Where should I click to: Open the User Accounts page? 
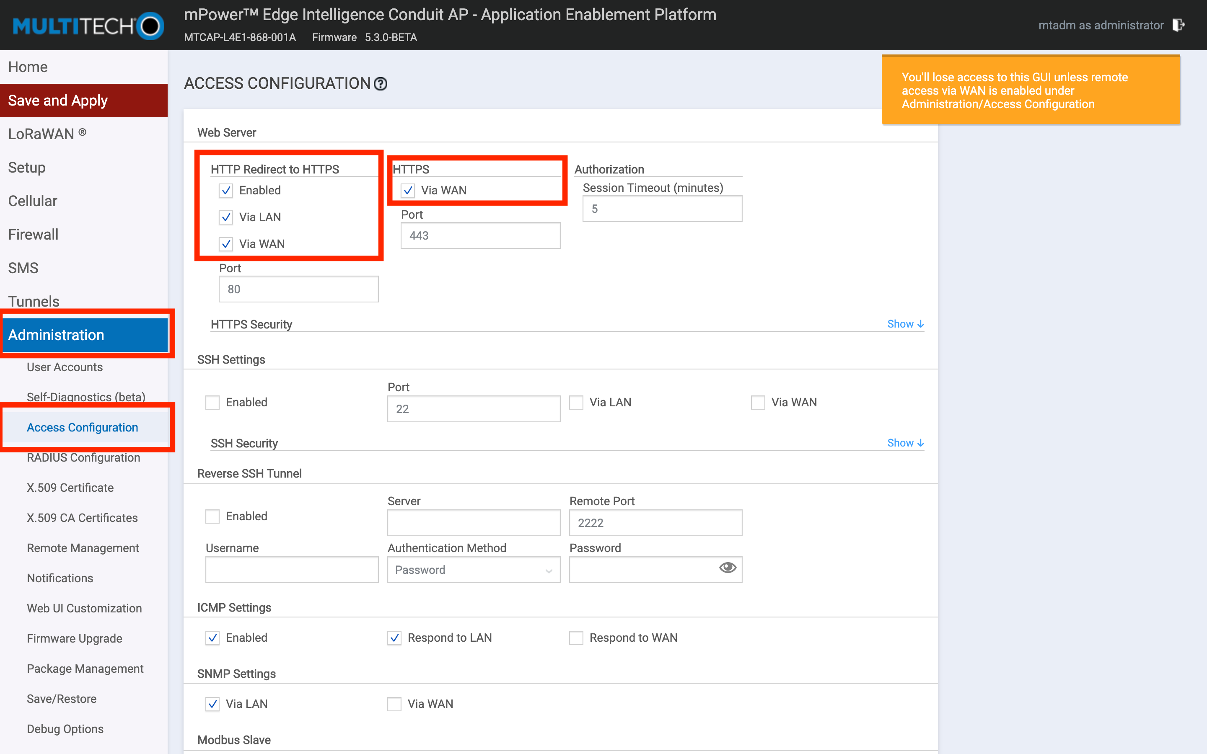coord(65,367)
